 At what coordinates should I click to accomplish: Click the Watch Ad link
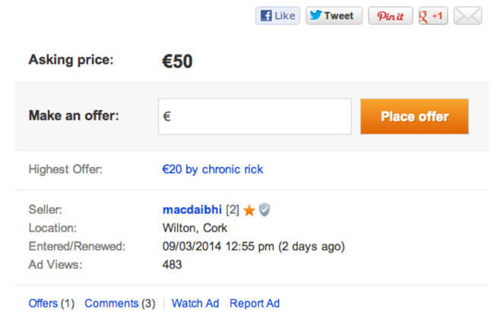(195, 304)
